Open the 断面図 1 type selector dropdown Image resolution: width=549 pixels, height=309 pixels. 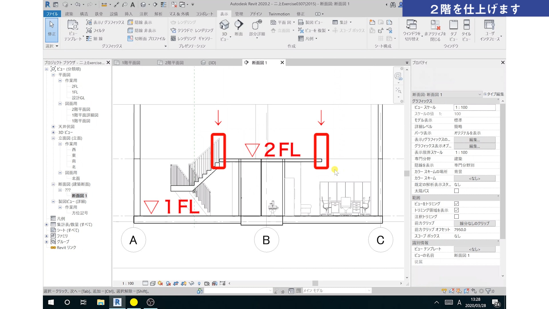[x=480, y=94]
